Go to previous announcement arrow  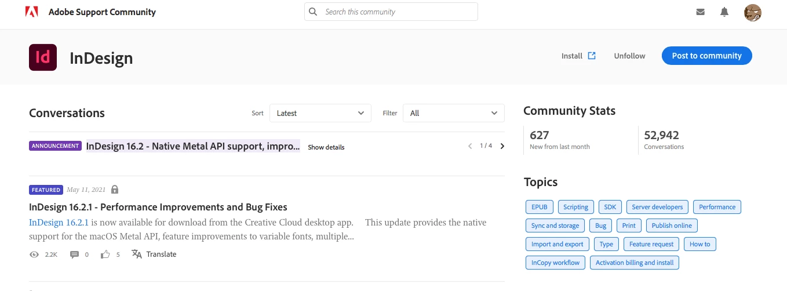470,146
